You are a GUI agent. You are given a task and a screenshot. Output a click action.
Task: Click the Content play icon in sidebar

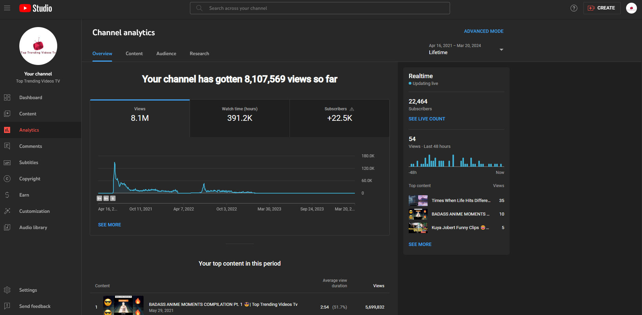click(7, 114)
